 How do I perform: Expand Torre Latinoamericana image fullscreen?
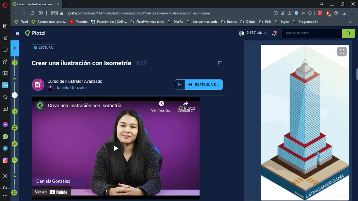click(x=342, y=51)
